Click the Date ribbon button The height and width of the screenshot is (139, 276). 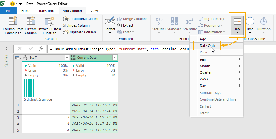click(237, 25)
